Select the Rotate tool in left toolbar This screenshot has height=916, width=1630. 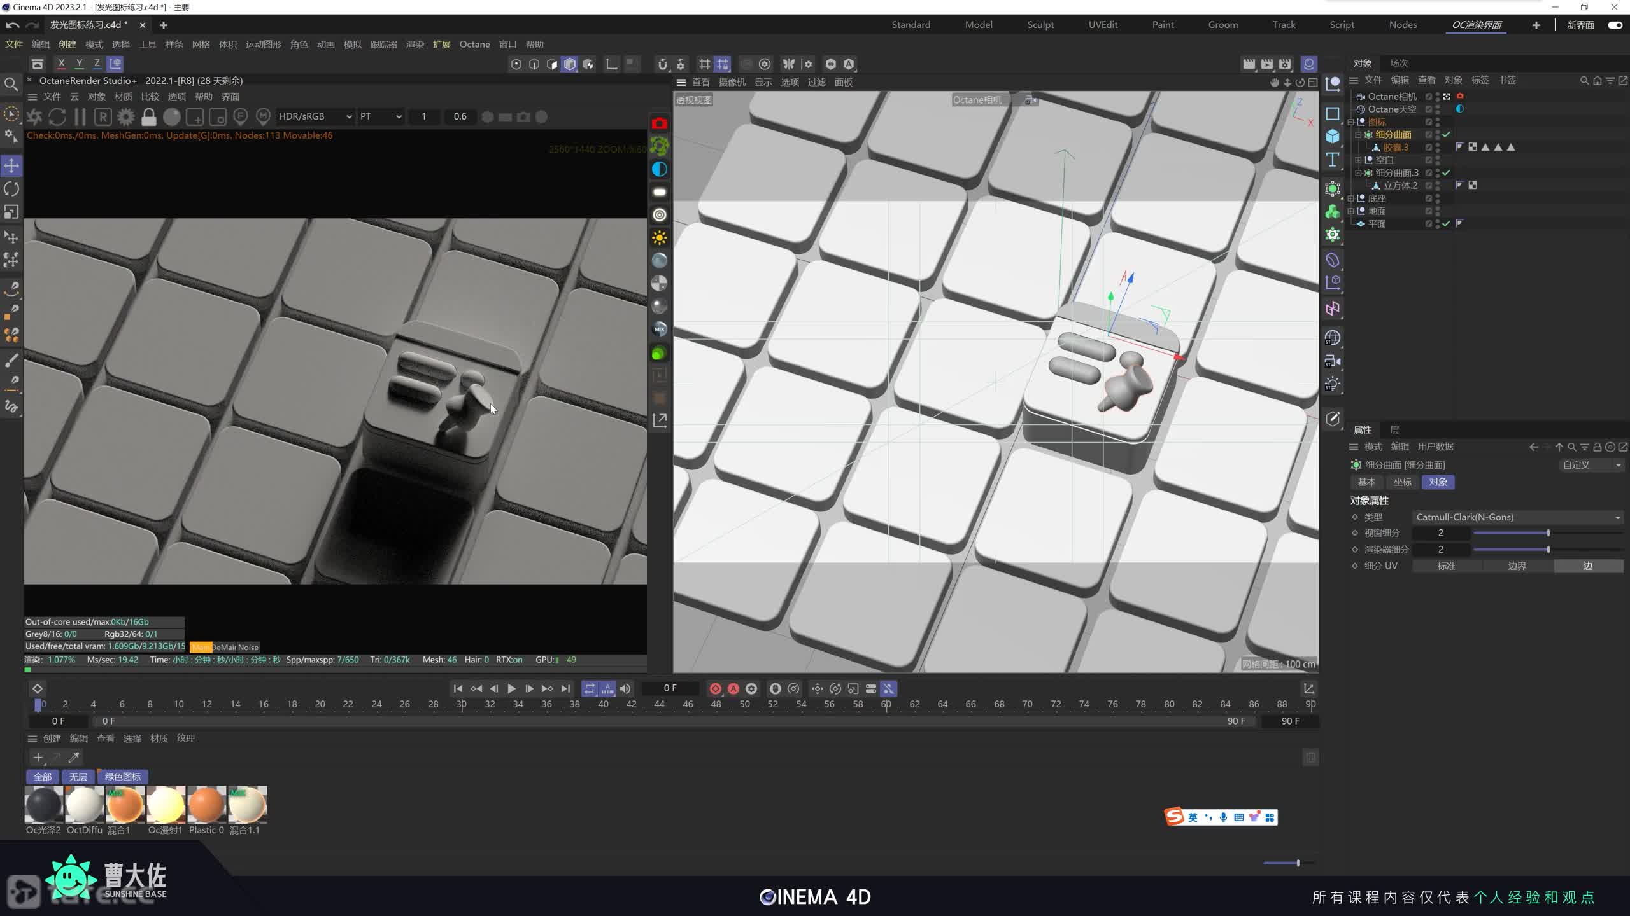(x=11, y=189)
